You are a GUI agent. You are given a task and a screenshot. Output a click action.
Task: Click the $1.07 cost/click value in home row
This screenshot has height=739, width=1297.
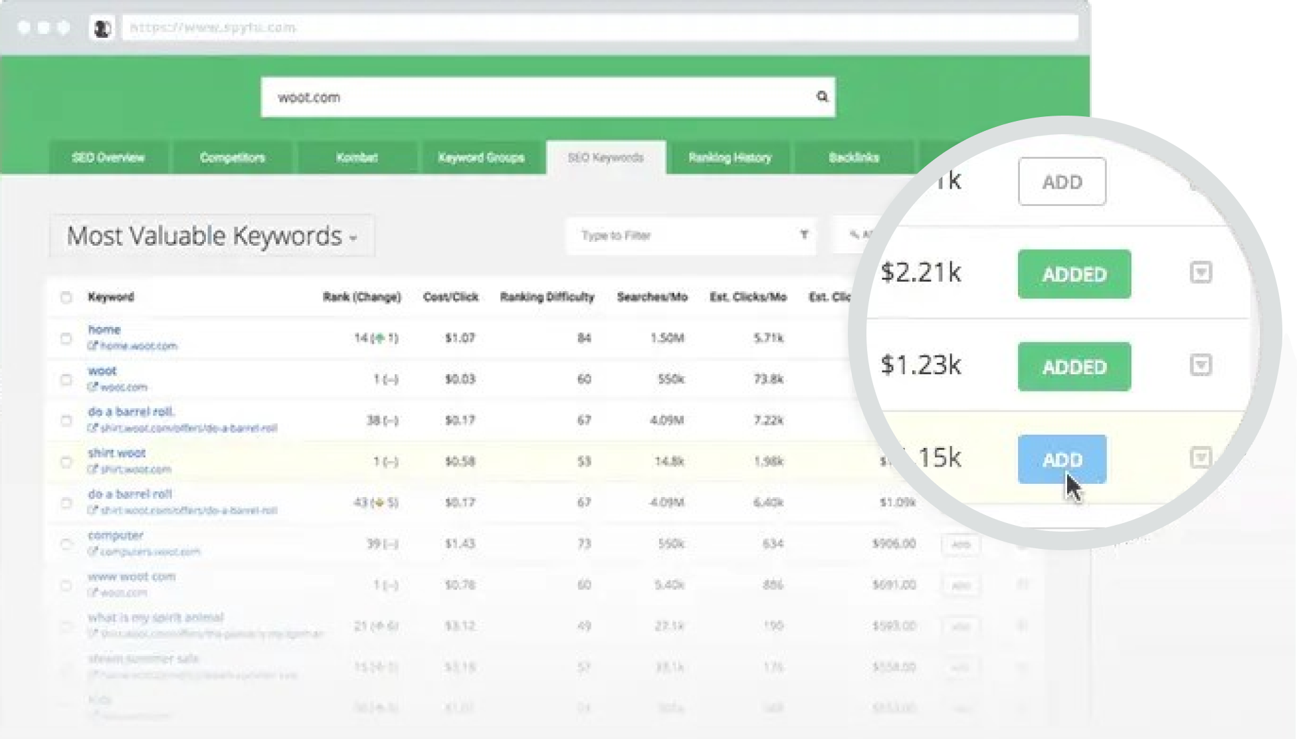tap(460, 338)
